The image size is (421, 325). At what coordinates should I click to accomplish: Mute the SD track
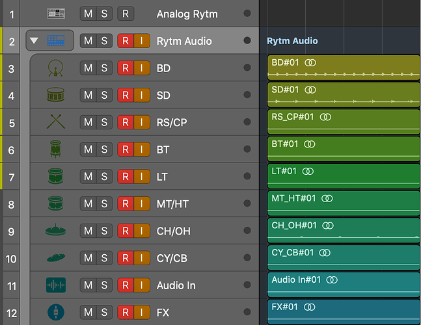88,95
